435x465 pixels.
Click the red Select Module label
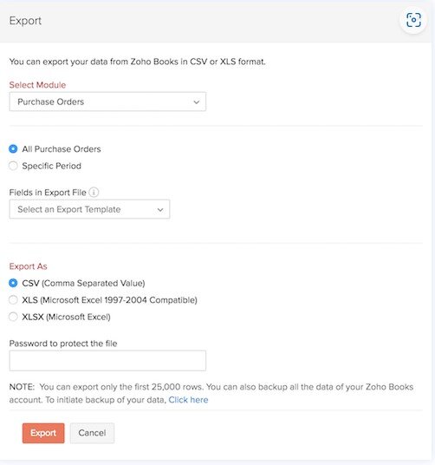click(37, 85)
